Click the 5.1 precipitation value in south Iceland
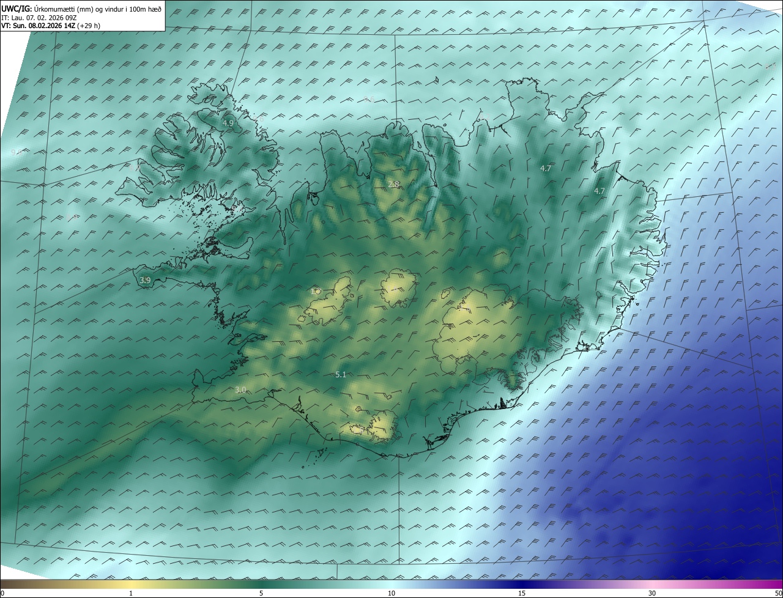783x598 pixels. point(341,374)
